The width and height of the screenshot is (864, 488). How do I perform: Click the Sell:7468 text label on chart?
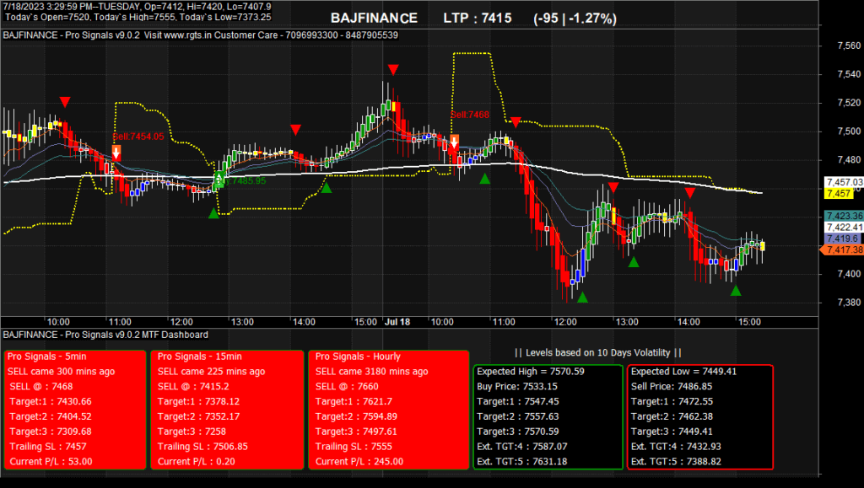click(469, 115)
